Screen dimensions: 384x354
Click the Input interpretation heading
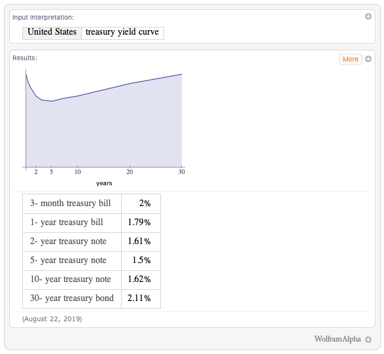click(43, 18)
